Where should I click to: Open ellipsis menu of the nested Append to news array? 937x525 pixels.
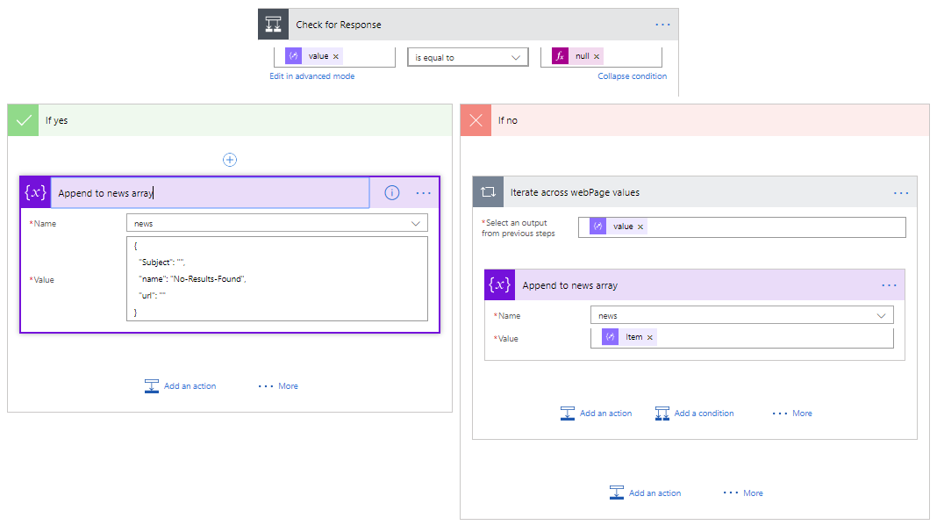pos(889,285)
